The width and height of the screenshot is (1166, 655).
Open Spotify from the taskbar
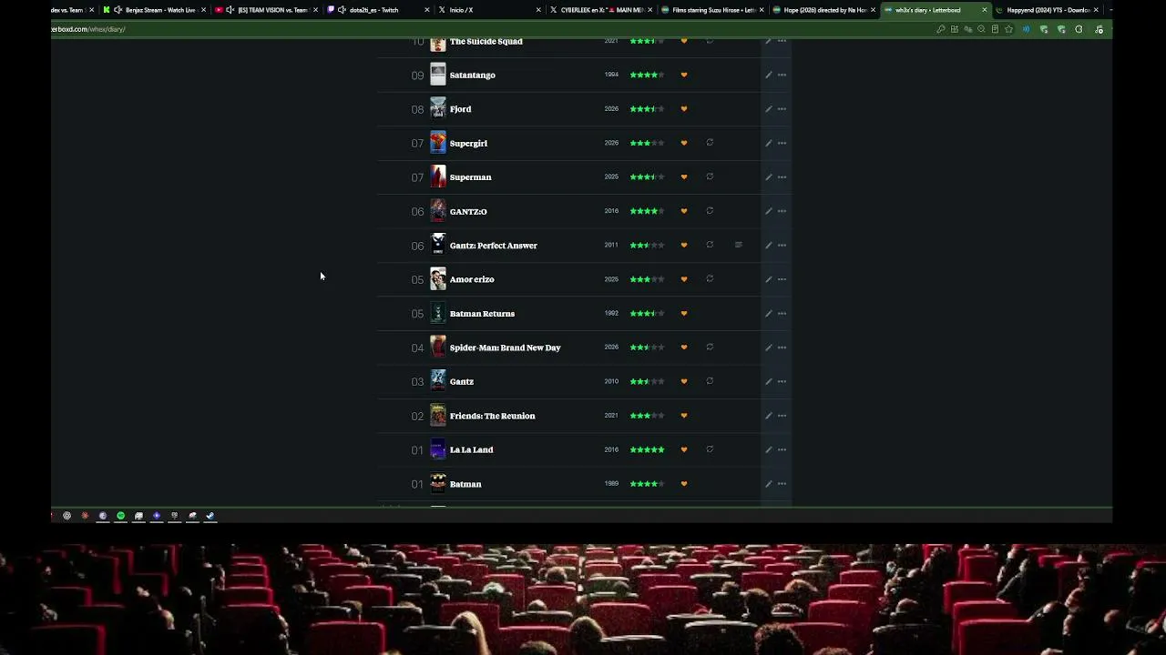pyautogui.click(x=120, y=516)
